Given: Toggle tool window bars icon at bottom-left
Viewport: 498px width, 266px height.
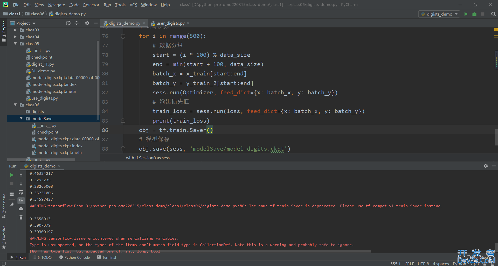Looking at the screenshot, I should (4, 263).
